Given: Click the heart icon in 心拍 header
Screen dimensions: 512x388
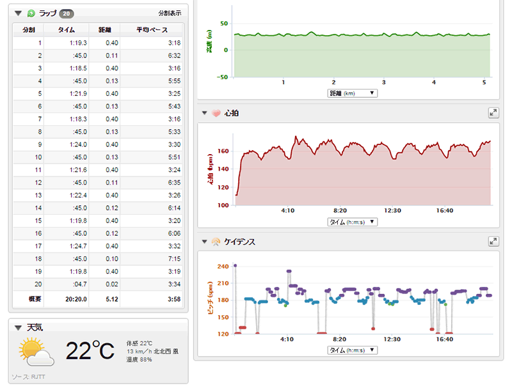Looking at the screenshot, I should coord(216,113).
